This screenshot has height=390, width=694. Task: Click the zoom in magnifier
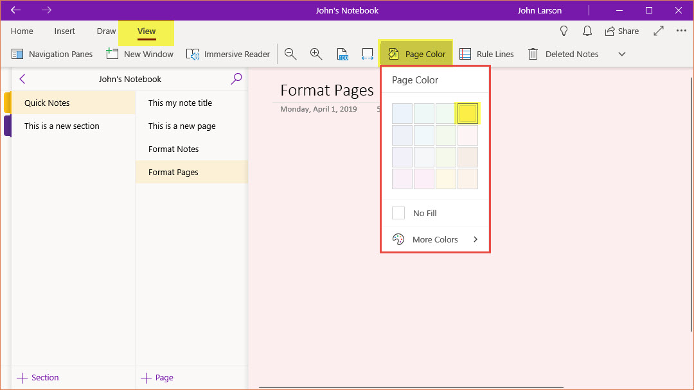point(316,55)
